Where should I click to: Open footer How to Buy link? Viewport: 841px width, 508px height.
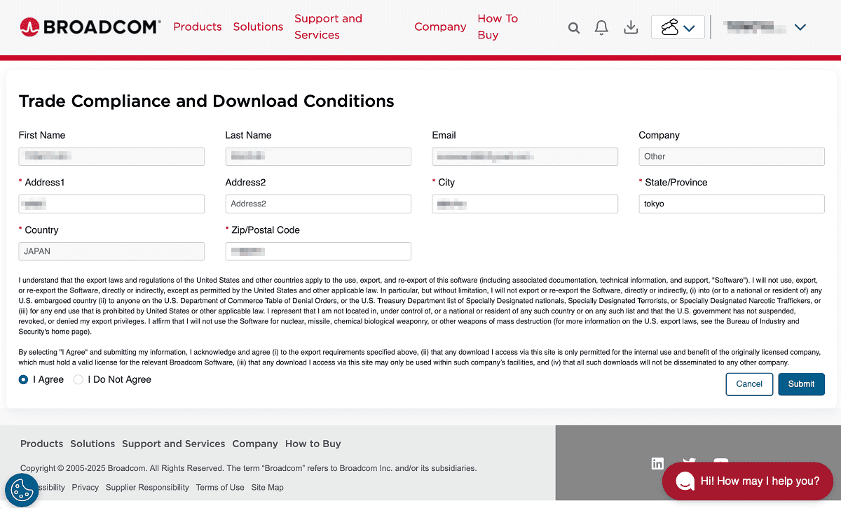pyautogui.click(x=313, y=444)
